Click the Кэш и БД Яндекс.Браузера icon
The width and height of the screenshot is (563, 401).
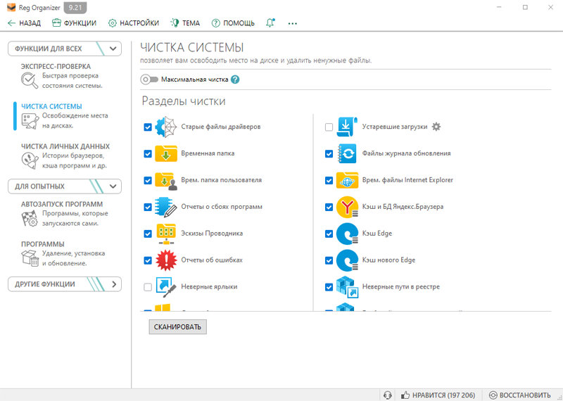tap(347, 207)
